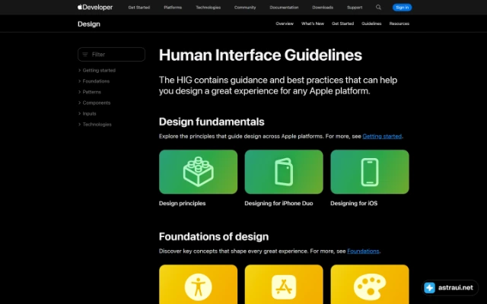Image resolution: width=487 pixels, height=304 pixels.
Task: Expand the Getting started section
Action: click(97, 71)
